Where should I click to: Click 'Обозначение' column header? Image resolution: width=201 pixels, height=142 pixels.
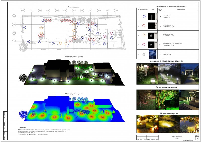pyautogui.click(x=144, y=9)
